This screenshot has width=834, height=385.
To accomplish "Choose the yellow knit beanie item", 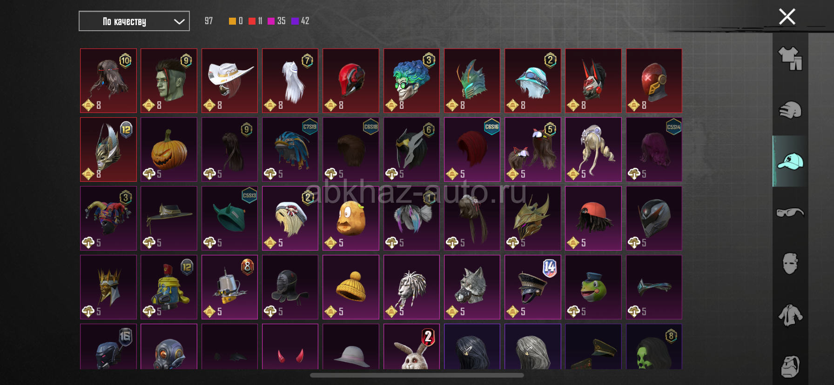I will tap(351, 287).
